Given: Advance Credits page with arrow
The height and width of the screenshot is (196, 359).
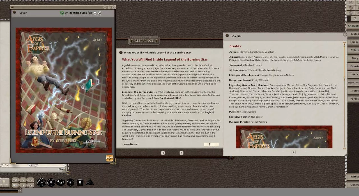Looking at the screenshot, I should (x=293, y=152).
